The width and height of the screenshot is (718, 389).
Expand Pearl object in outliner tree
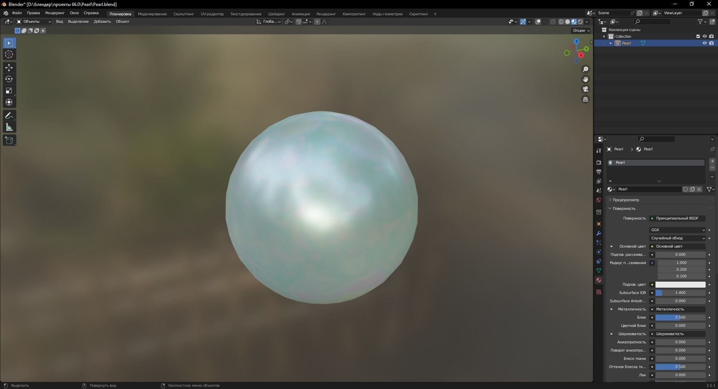(611, 43)
